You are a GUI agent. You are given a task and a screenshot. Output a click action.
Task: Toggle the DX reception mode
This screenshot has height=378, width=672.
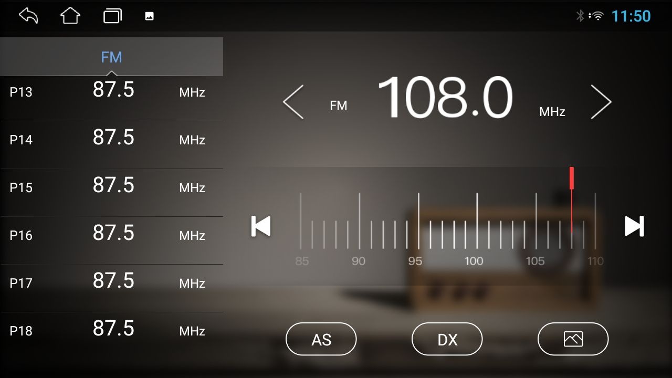click(x=447, y=339)
